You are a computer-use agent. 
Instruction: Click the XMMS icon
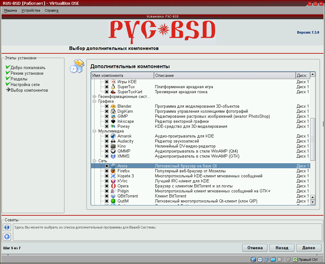pos(113,156)
